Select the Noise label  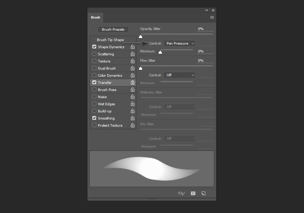[102, 97]
